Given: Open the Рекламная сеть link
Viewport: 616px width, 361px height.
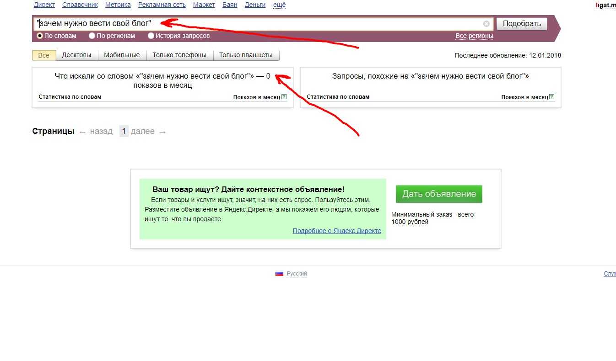Looking at the screenshot, I should click(x=162, y=5).
